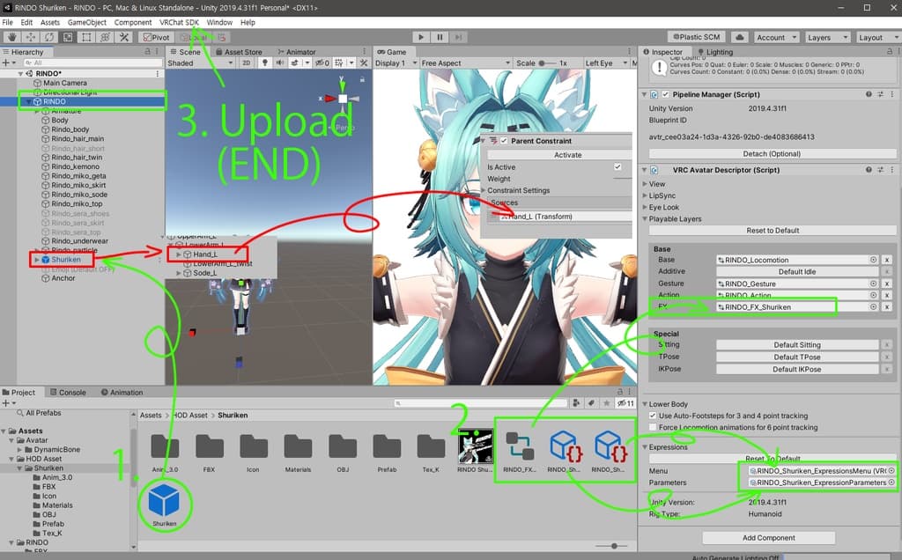Pause the game playback
Image resolution: width=902 pixels, height=560 pixels.
[x=440, y=37]
